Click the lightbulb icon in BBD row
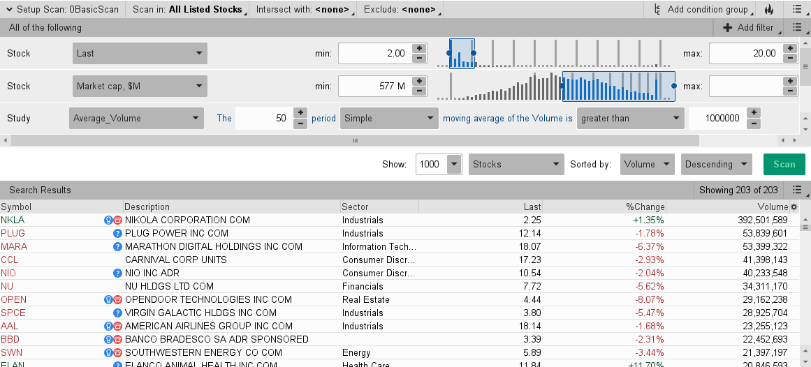 108,340
